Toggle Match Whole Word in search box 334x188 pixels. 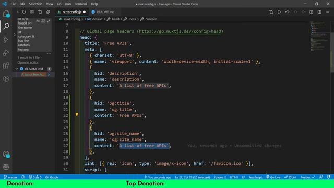tap(43, 21)
